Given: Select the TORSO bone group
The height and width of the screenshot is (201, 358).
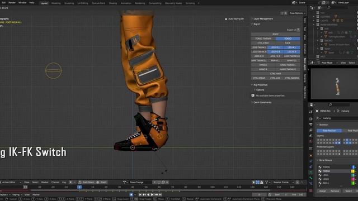Looking at the screenshot, I should click(335, 167).
